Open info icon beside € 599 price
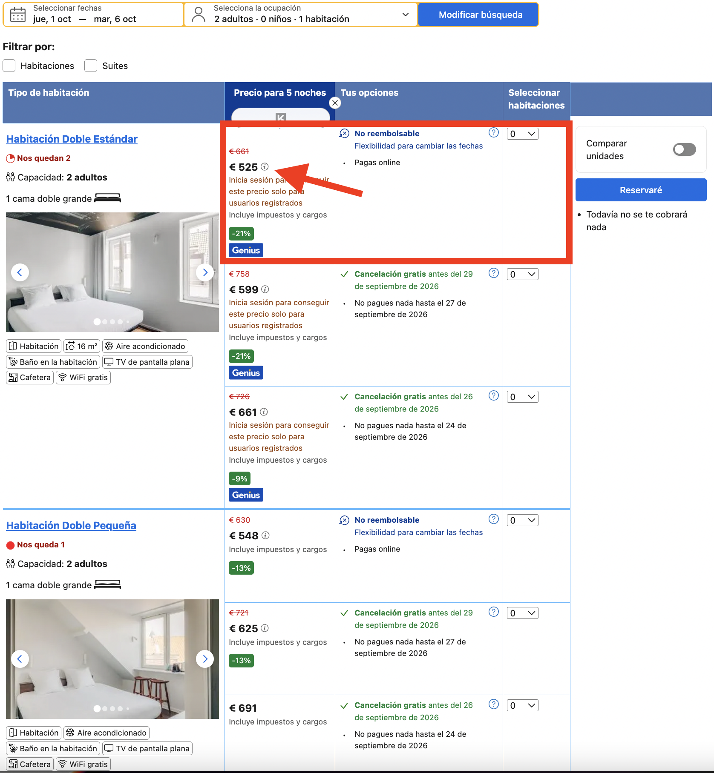This screenshot has height=773, width=714. click(265, 289)
